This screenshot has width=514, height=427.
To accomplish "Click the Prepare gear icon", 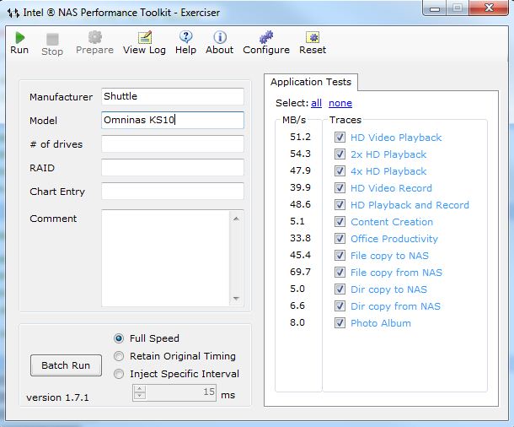I will [94, 37].
